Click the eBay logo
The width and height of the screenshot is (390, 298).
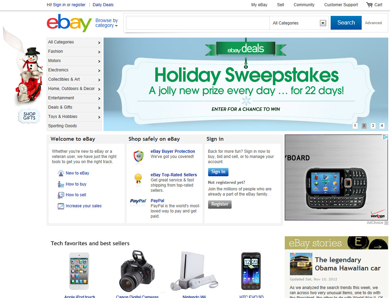(69, 23)
